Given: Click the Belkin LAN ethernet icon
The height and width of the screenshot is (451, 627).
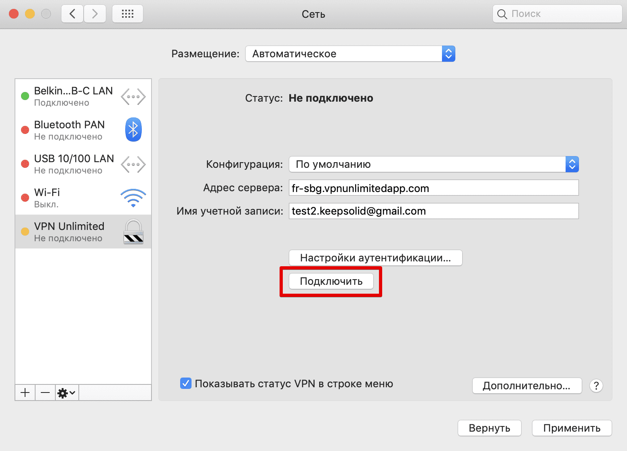Looking at the screenshot, I should pos(133,97).
